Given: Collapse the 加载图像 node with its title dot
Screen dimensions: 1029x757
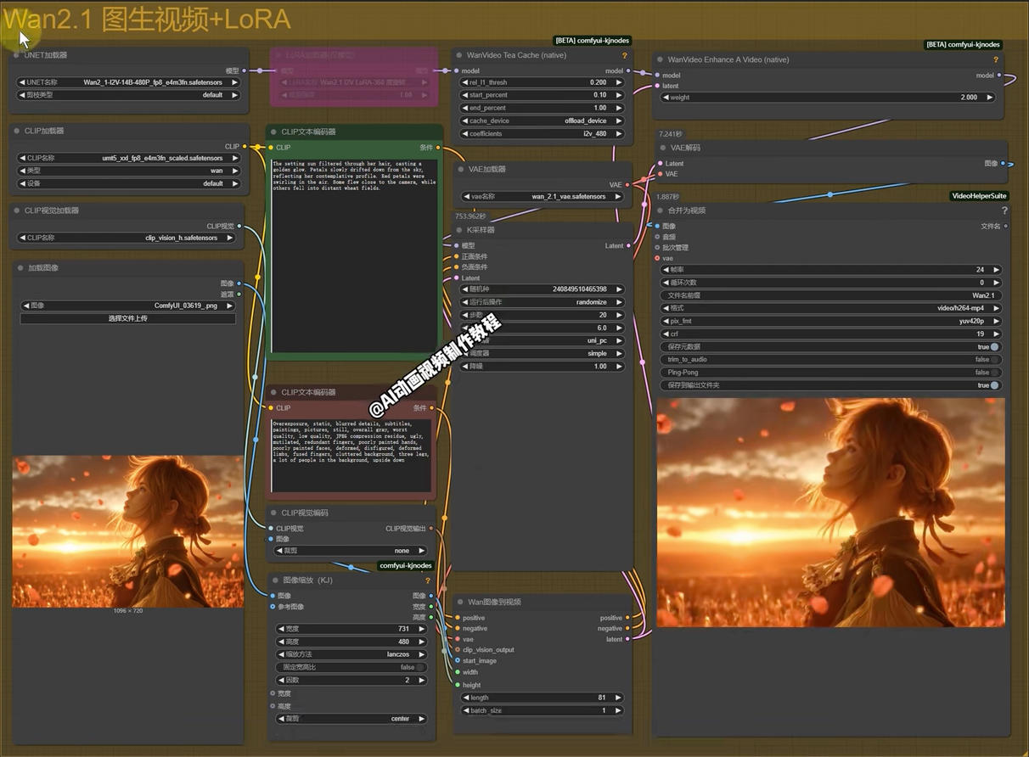Looking at the screenshot, I should point(20,268).
